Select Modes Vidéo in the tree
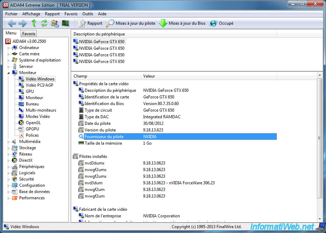326x233 pixels. (38, 116)
